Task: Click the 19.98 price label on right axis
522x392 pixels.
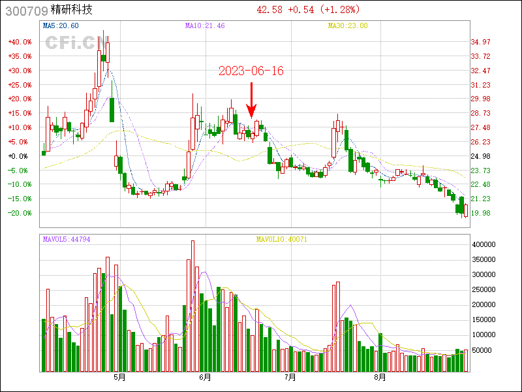Action: [481, 213]
